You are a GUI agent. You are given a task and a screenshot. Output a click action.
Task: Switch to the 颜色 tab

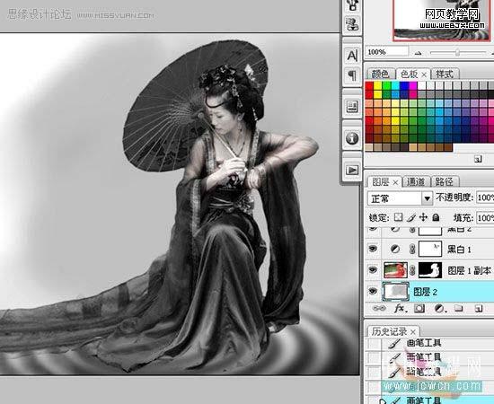(380, 74)
